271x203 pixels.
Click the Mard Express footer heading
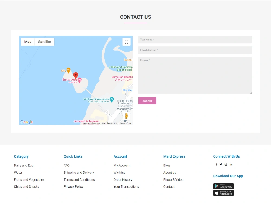pyautogui.click(x=174, y=156)
